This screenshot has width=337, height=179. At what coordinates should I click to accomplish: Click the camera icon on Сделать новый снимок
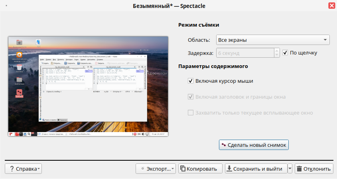tap(224, 145)
